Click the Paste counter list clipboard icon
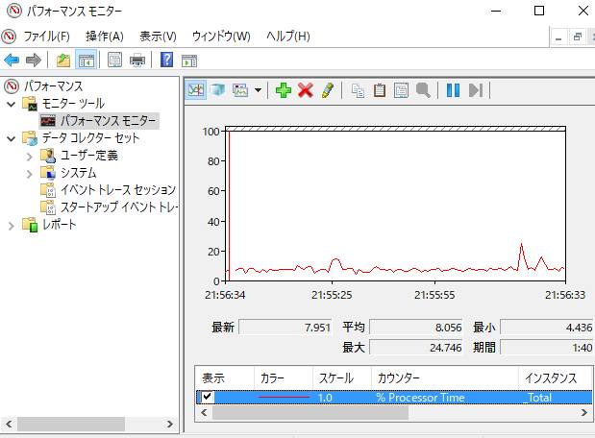This screenshot has width=595, height=438. [x=380, y=90]
